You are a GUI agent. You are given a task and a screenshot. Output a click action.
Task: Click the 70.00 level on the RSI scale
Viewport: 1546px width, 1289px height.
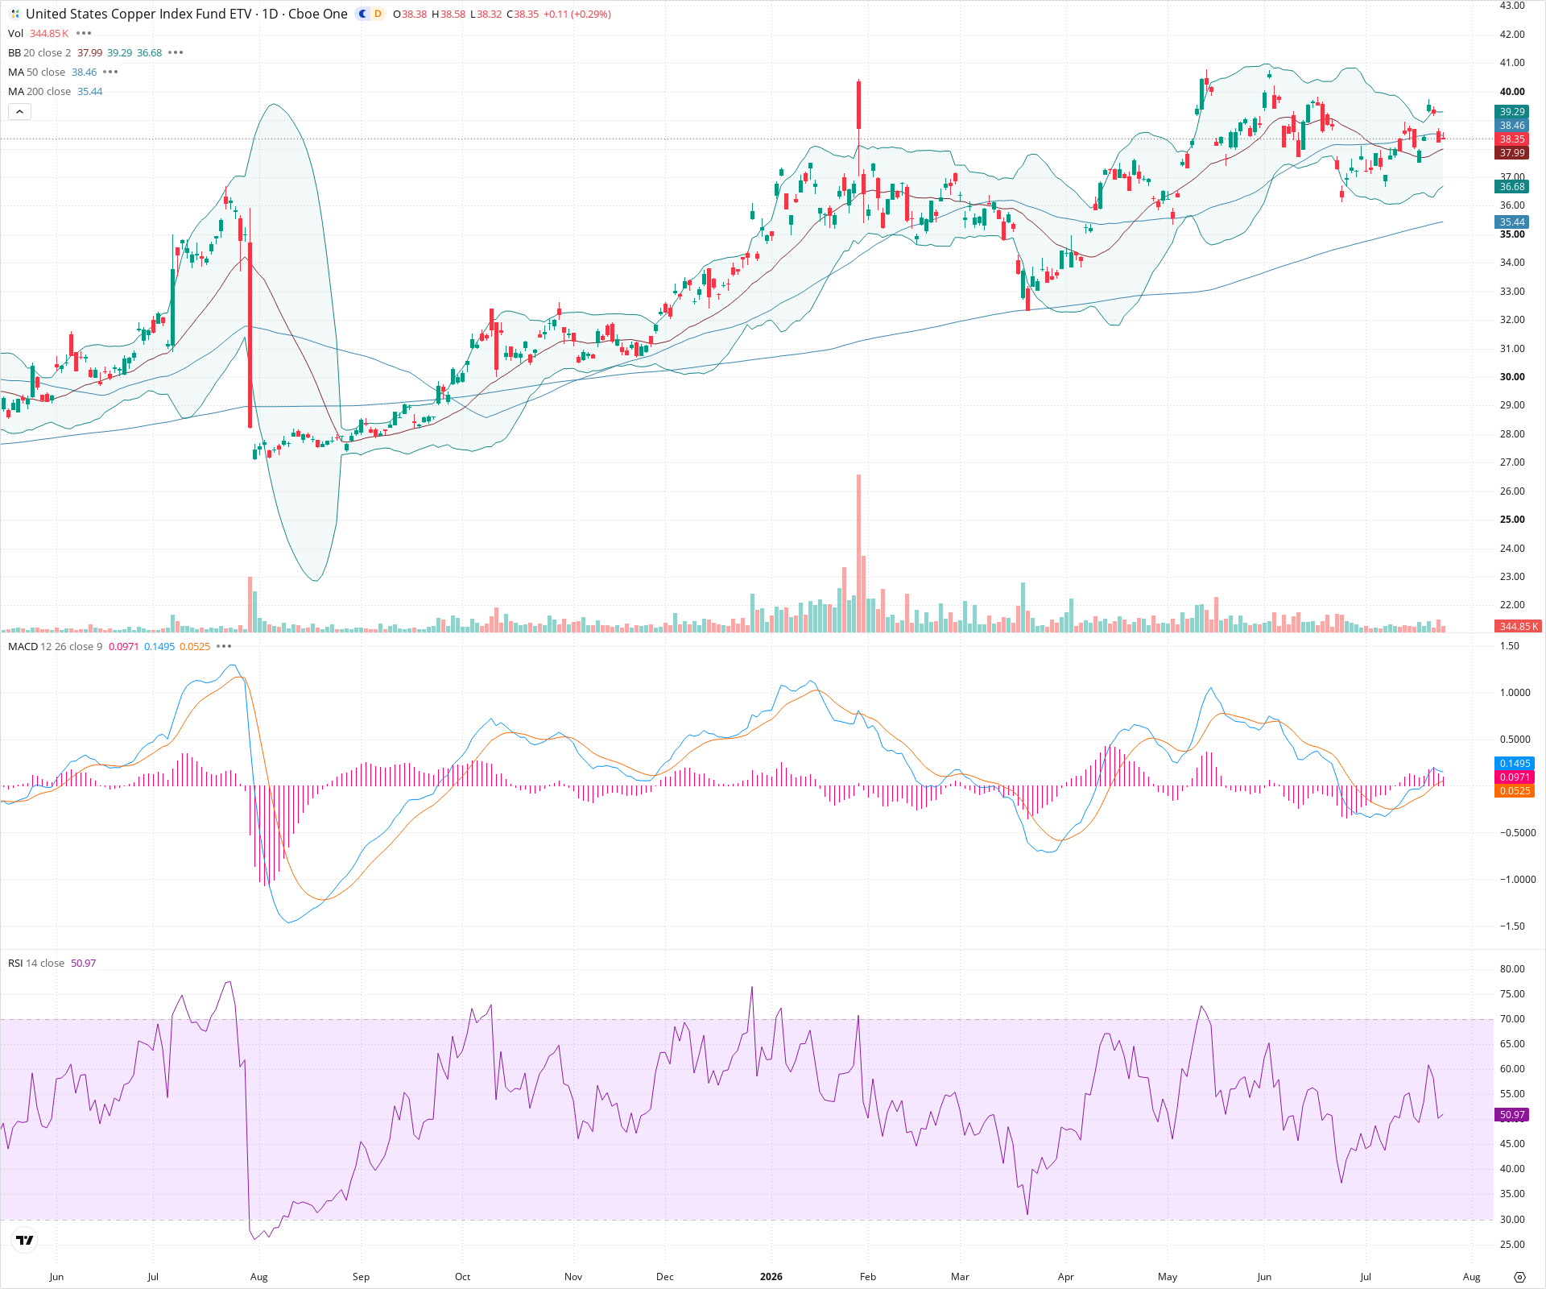coord(1512,1019)
